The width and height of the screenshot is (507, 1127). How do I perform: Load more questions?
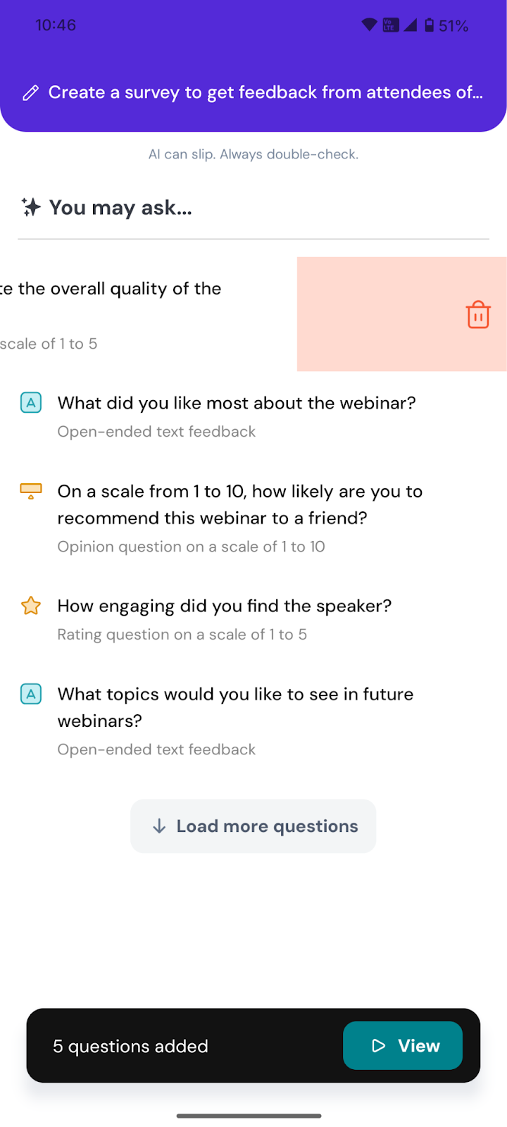pos(266,826)
